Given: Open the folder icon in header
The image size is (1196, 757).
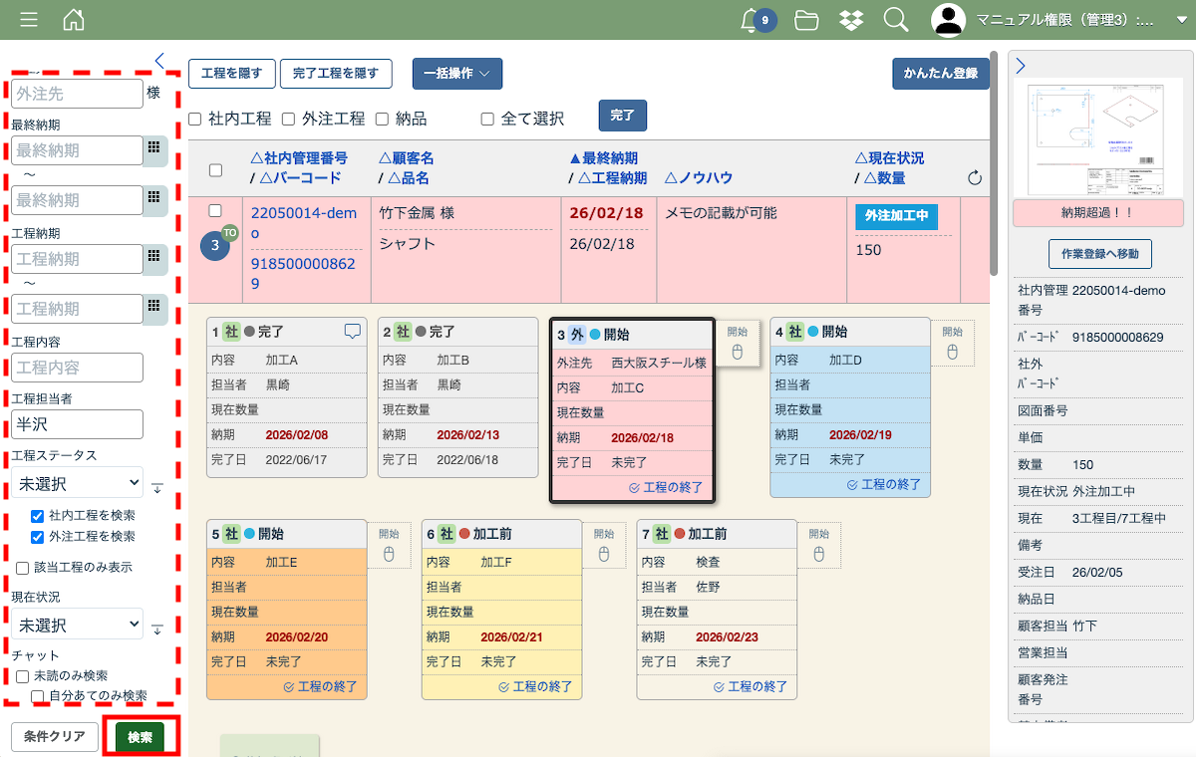Looking at the screenshot, I should coord(806,20).
